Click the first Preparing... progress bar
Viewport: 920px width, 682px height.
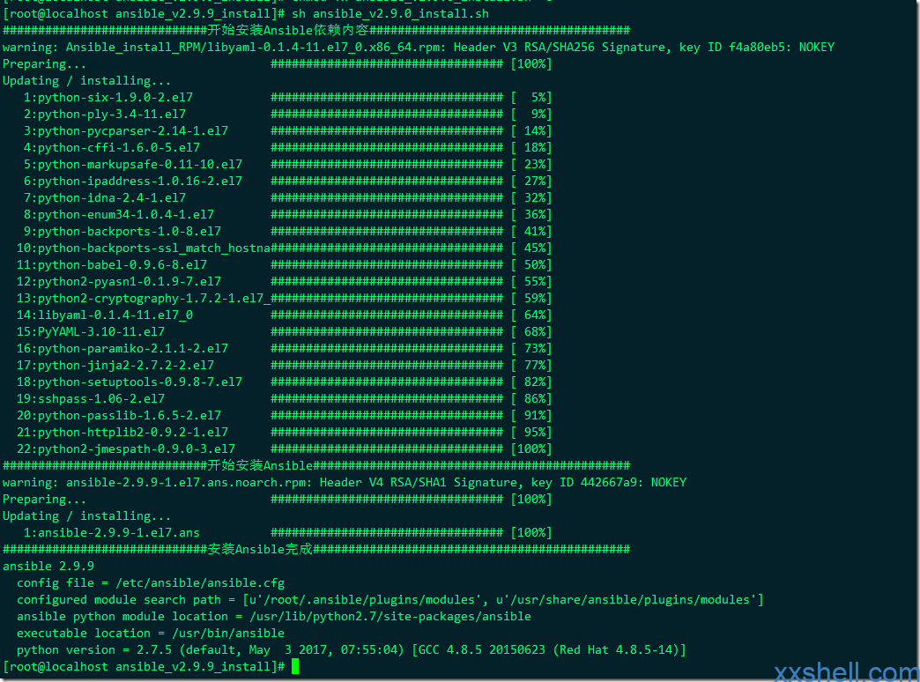(387, 64)
